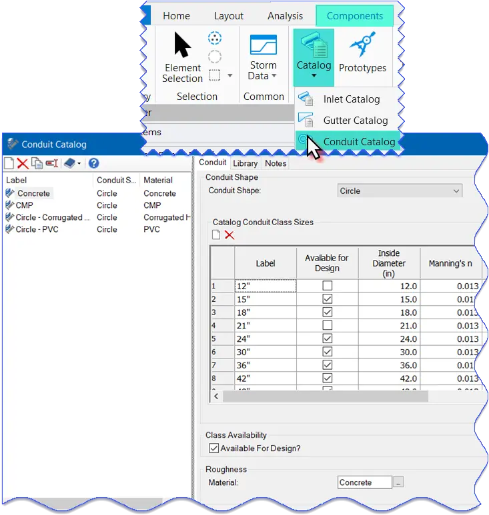Click the Label column header in list
Screen dimensions: 489x515
pyautogui.click(x=48, y=180)
